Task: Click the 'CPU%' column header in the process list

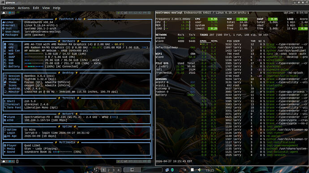Action: (x=203, y=41)
